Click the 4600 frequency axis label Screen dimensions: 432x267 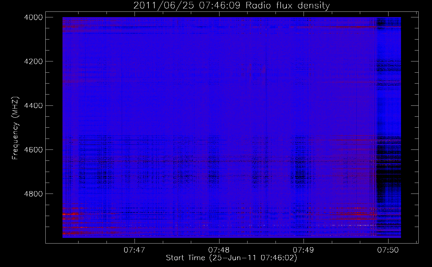click(x=33, y=150)
